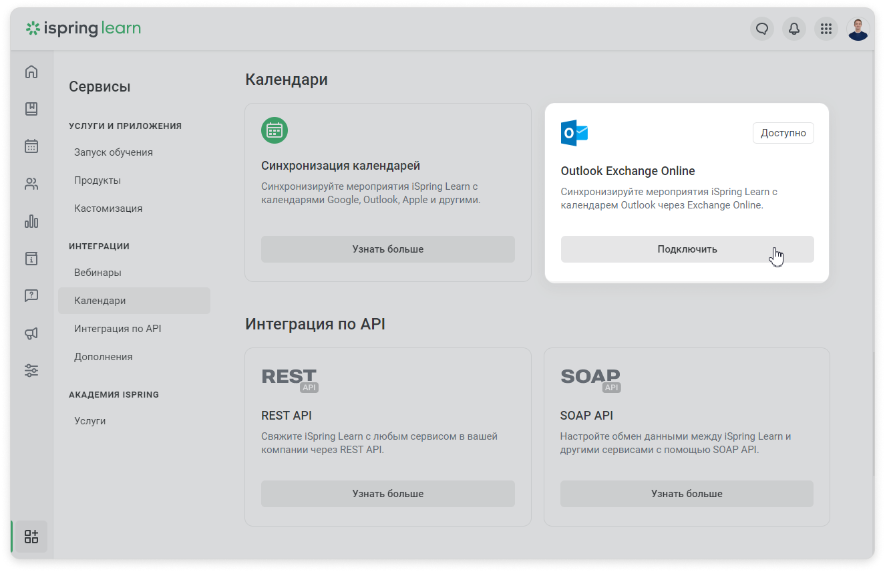Open the apps grid menu
Screen dimensions: 885x572
(826, 29)
